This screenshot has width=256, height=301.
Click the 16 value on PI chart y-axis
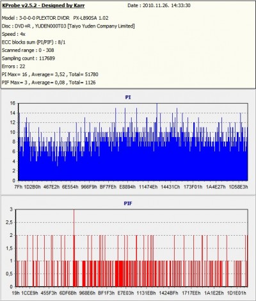(13, 103)
